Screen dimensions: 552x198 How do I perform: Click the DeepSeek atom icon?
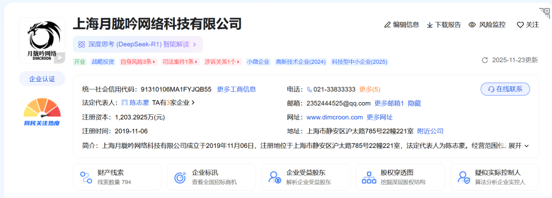tap(82, 44)
